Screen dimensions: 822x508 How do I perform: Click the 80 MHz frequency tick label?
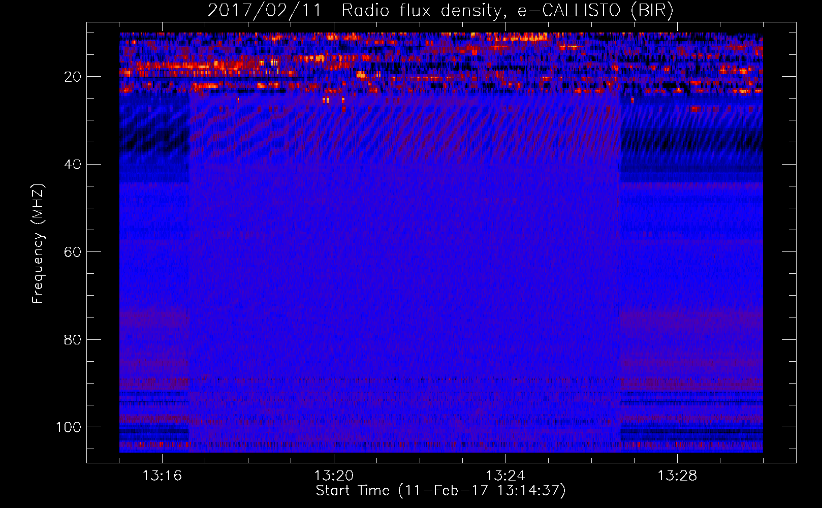coord(73,340)
